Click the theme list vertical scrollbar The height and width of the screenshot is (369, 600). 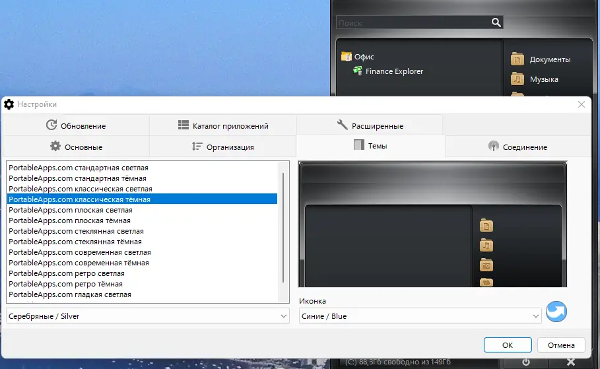(x=283, y=228)
